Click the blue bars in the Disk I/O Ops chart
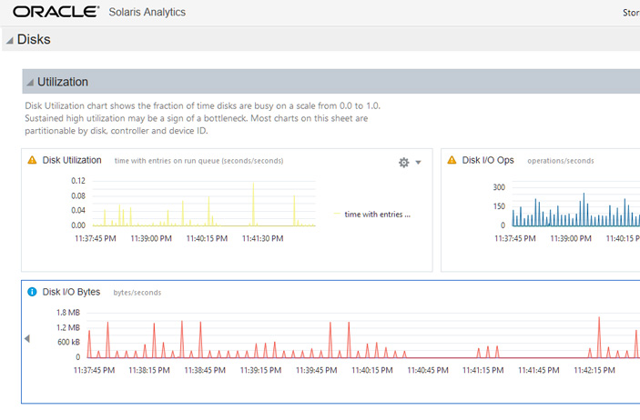 tap(575, 210)
